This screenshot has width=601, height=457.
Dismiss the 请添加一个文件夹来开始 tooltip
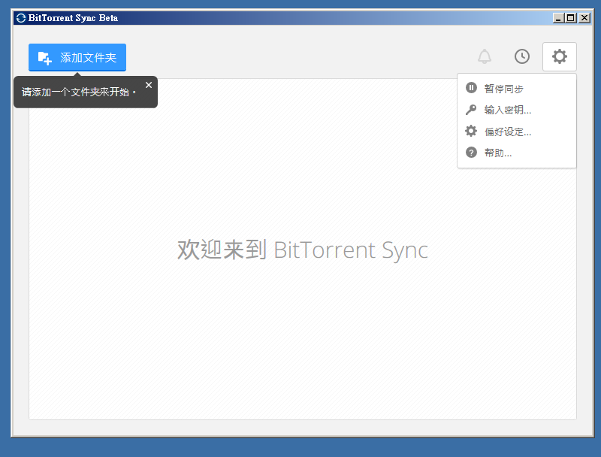(x=149, y=85)
